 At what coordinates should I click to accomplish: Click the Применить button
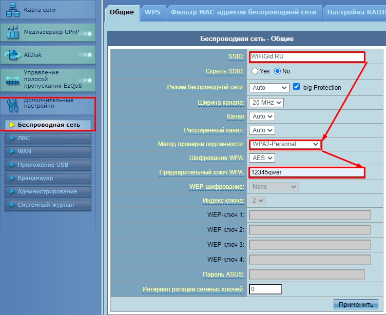click(x=356, y=304)
